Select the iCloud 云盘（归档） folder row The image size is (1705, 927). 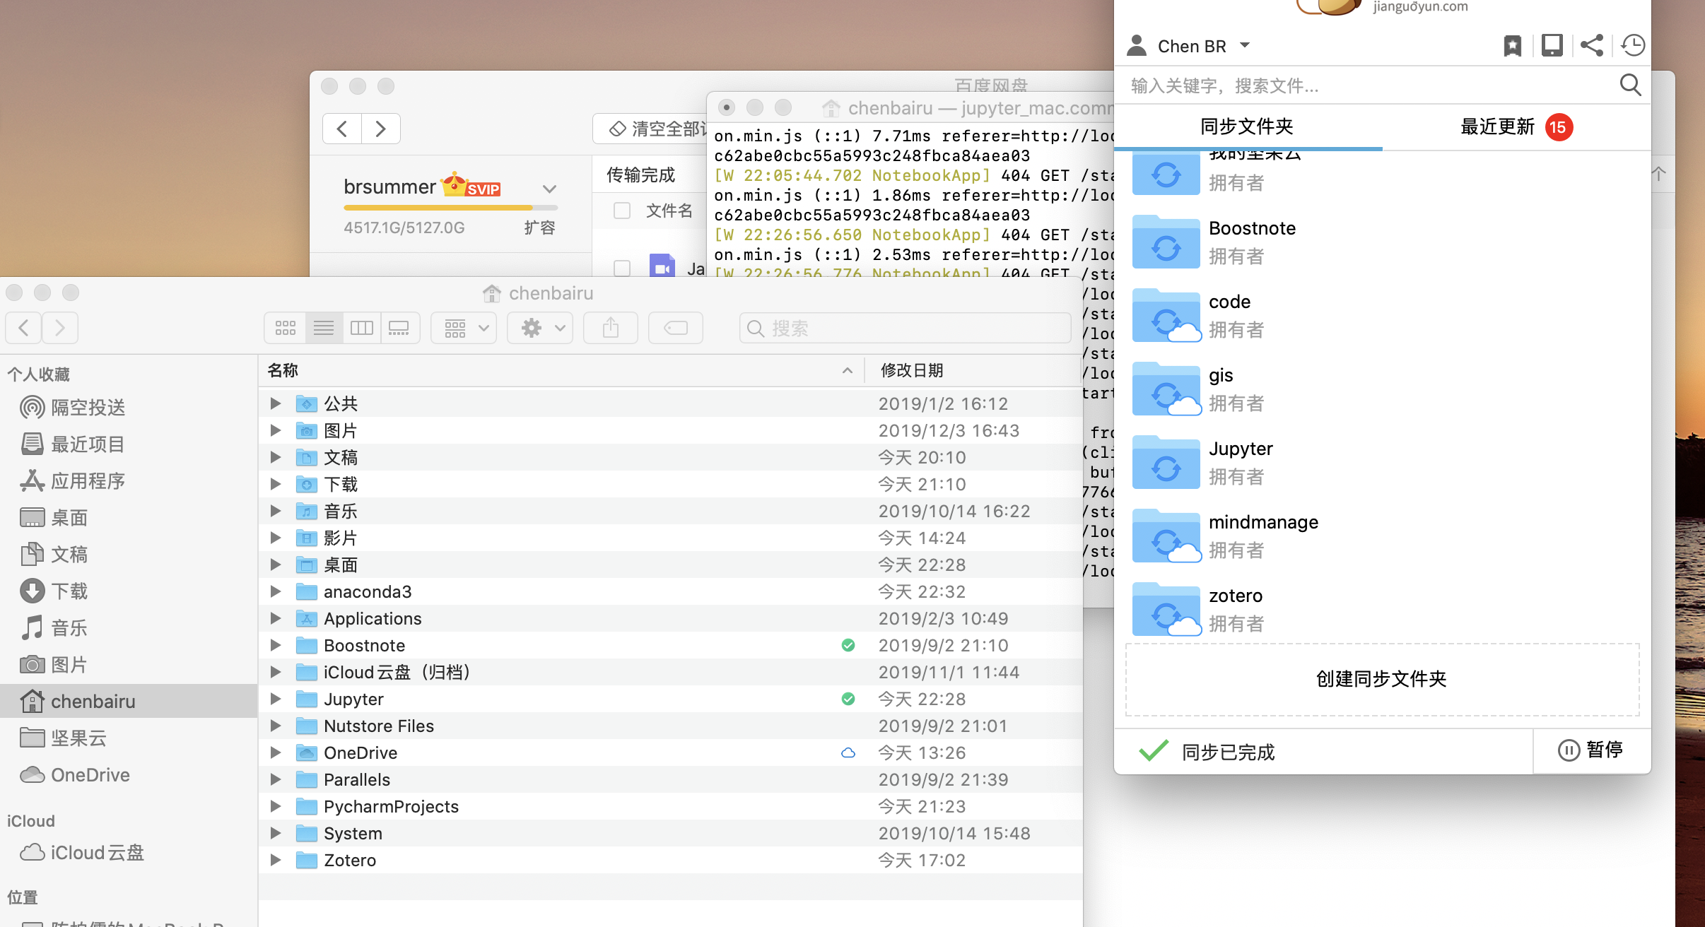tap(671, 672)
